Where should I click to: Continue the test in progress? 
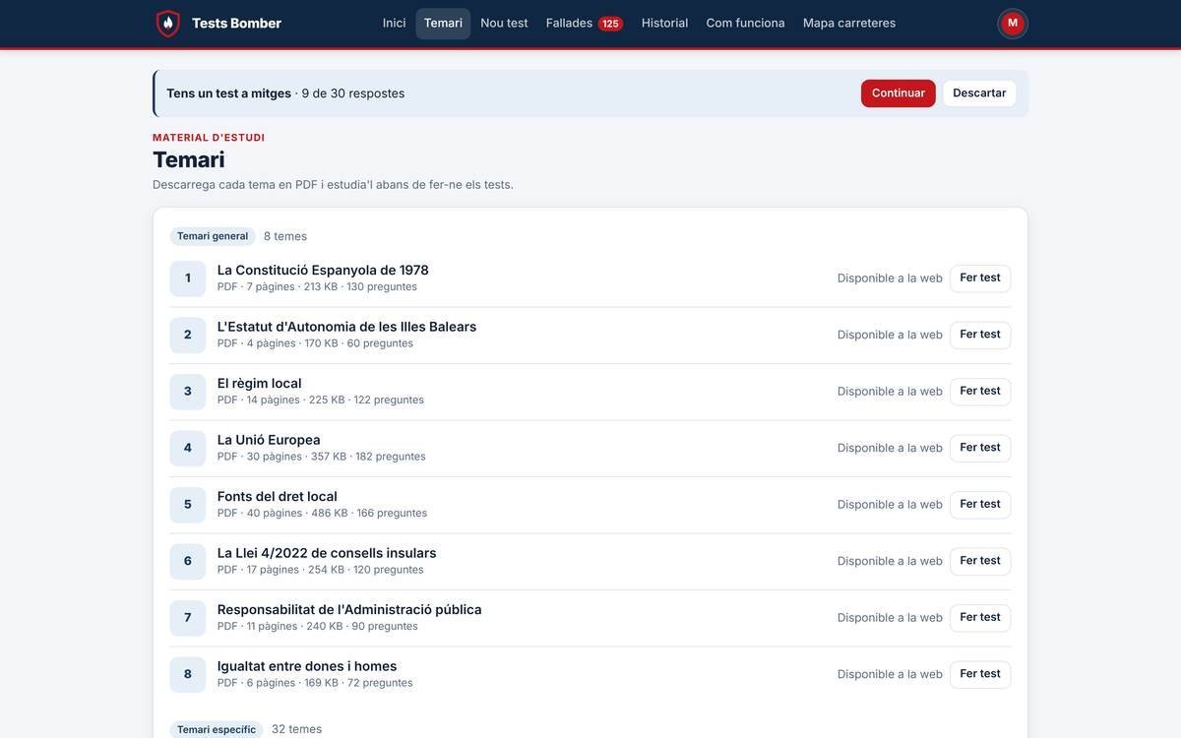[899, 93]
